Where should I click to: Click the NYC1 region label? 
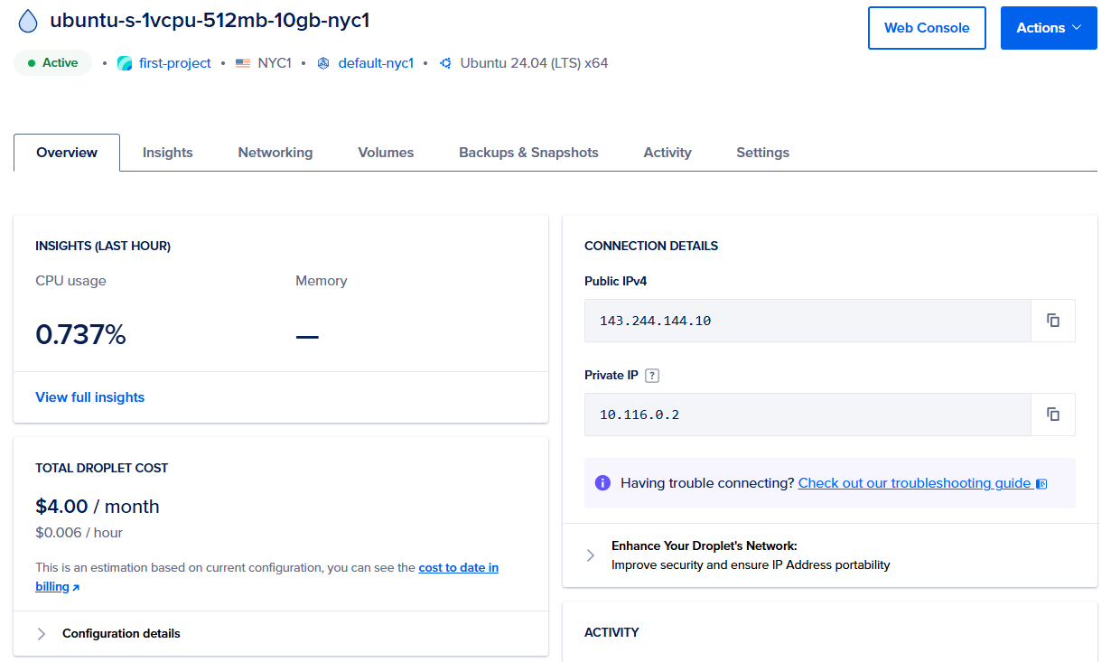tap(275, 63)
